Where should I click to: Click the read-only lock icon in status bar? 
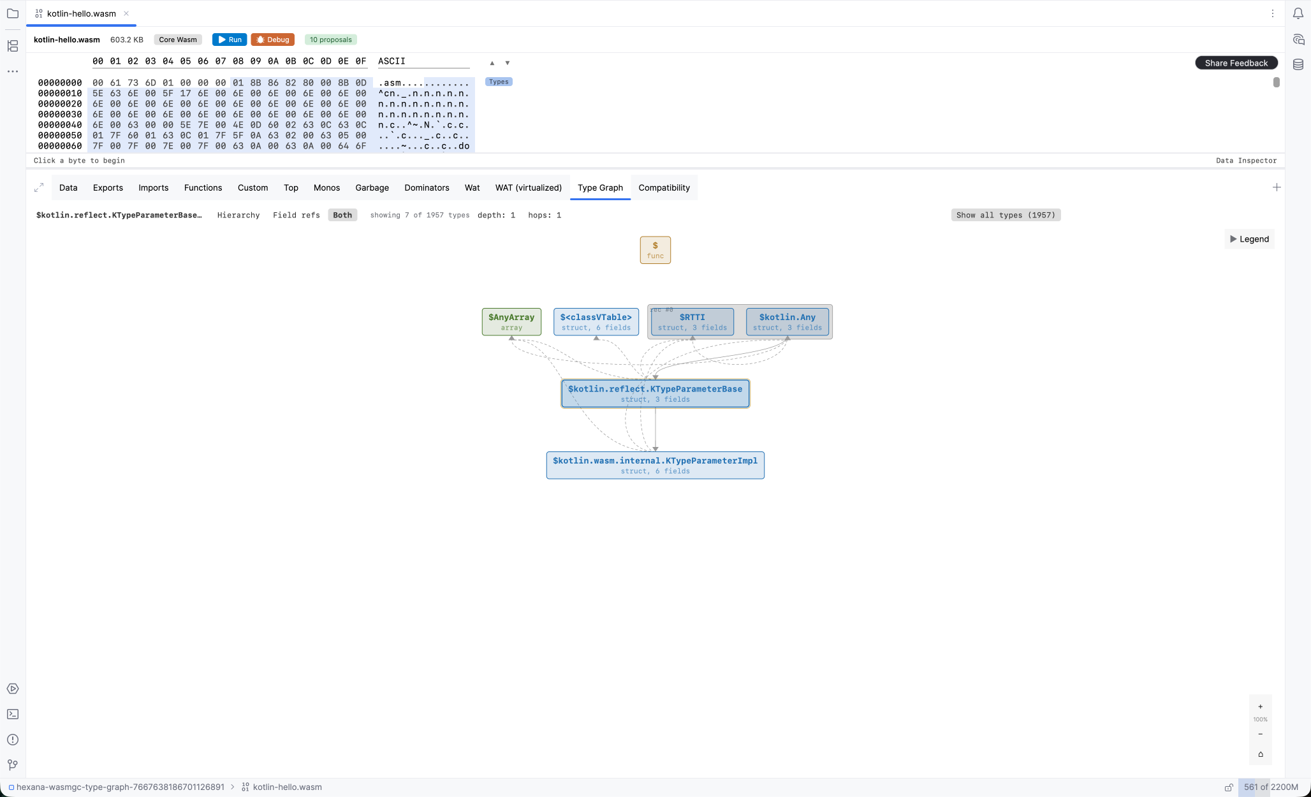[1229, 787]
